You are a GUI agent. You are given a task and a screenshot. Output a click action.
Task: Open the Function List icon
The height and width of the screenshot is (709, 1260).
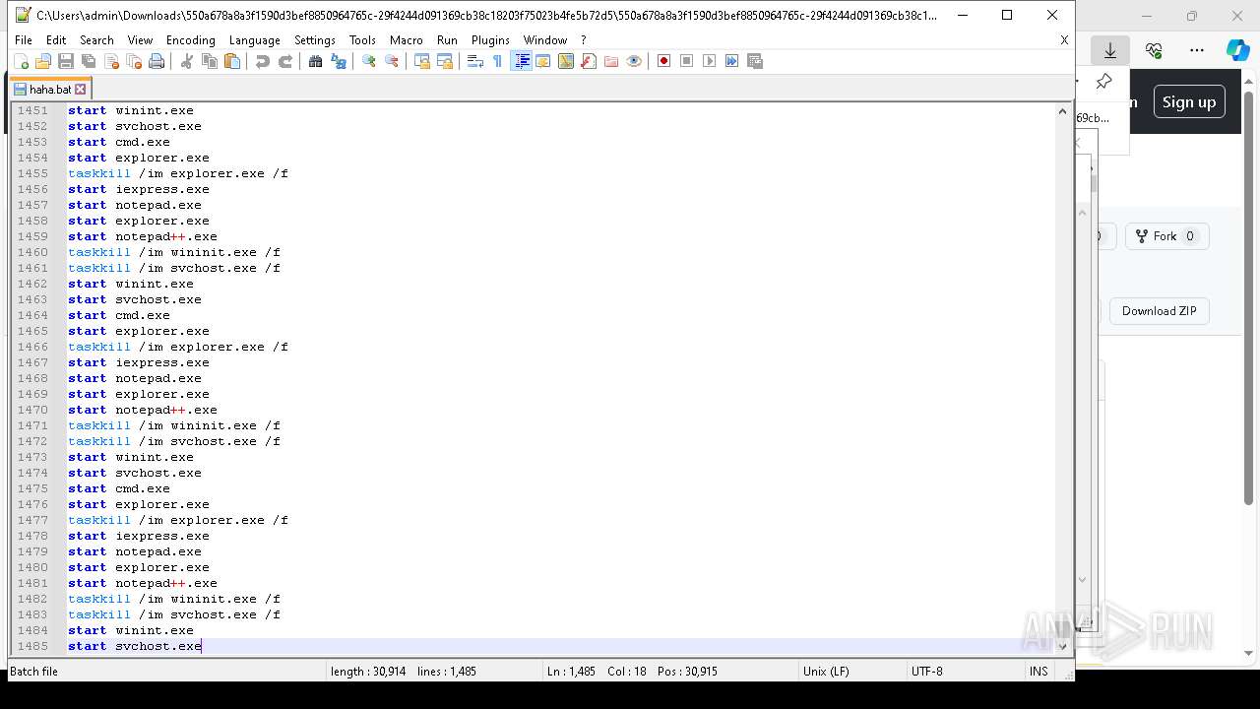coord(589,61)
